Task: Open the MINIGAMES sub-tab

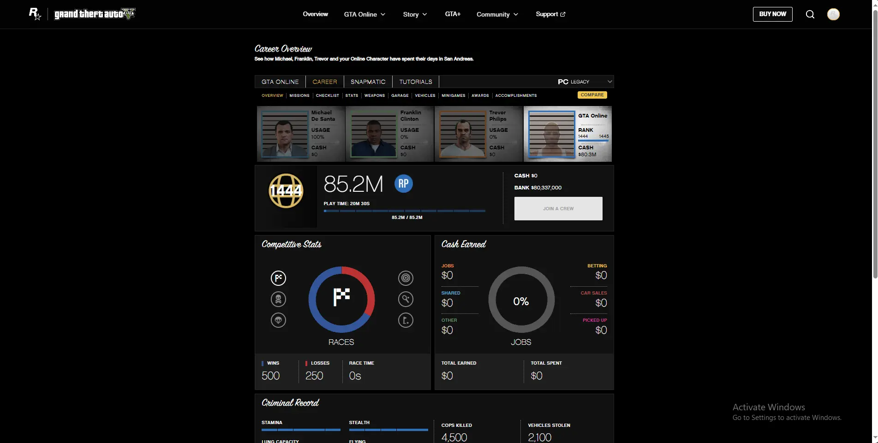Action: [454, 95]
